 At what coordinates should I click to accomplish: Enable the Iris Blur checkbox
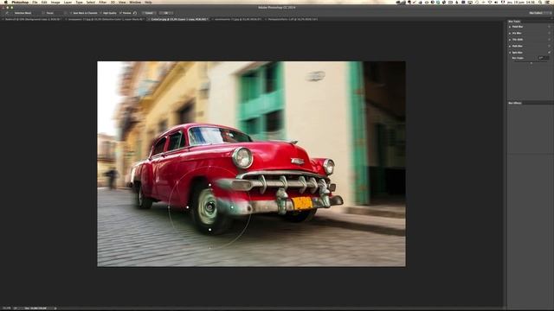pos(549,33)
